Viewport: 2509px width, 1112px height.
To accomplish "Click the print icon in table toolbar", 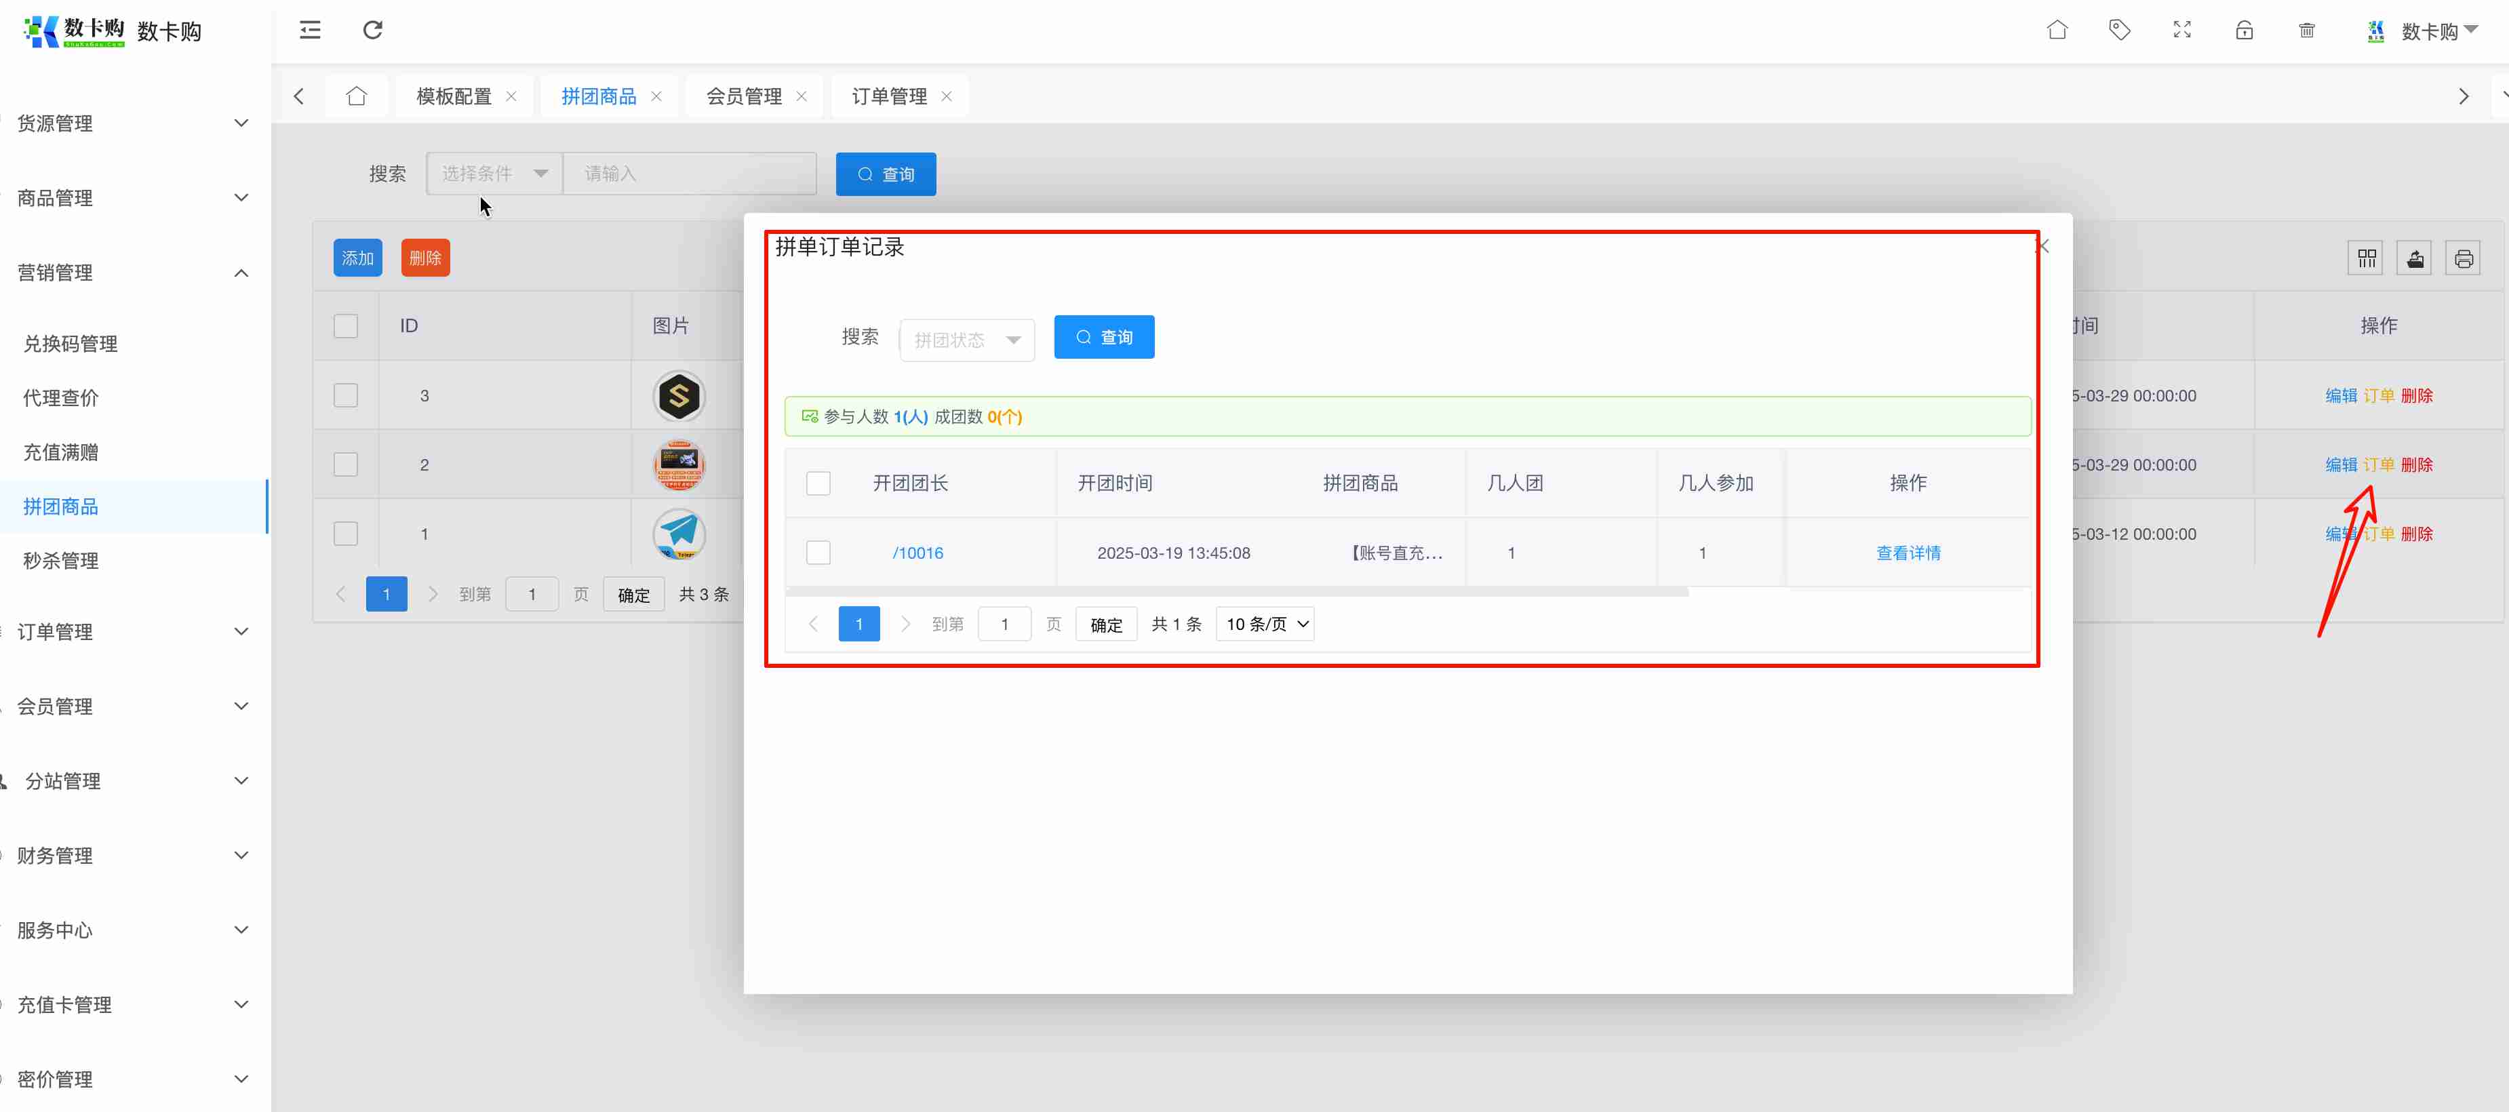I will pos(2463,258).
